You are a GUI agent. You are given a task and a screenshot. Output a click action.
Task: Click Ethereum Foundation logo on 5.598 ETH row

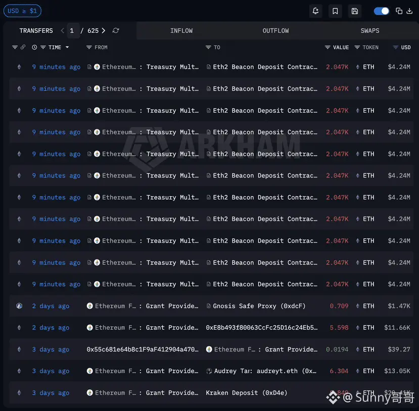pos(90,328)
